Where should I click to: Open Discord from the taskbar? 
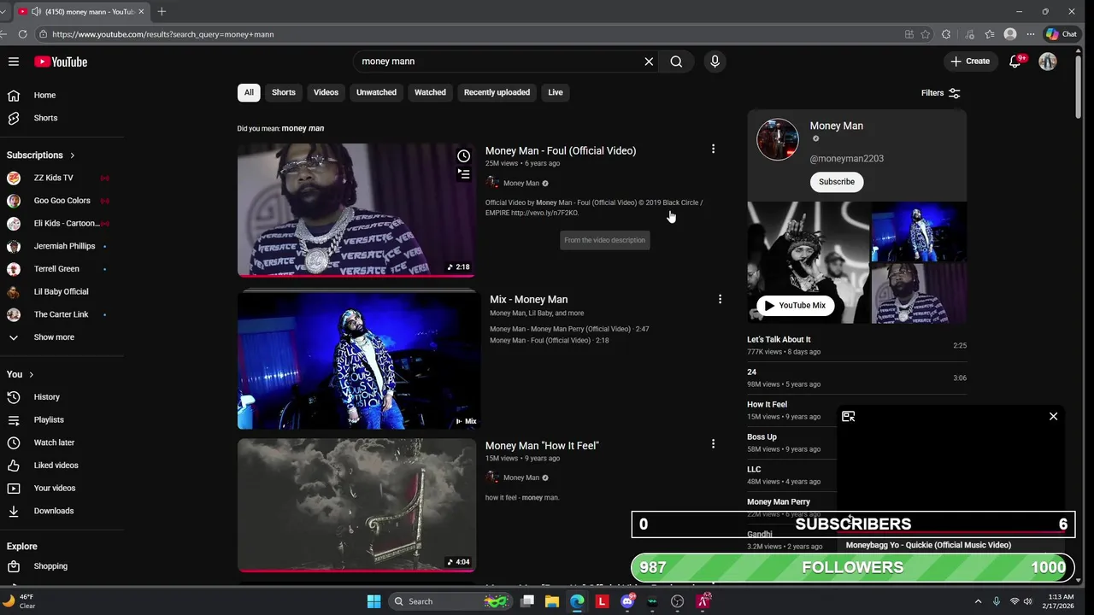(628, 601)
